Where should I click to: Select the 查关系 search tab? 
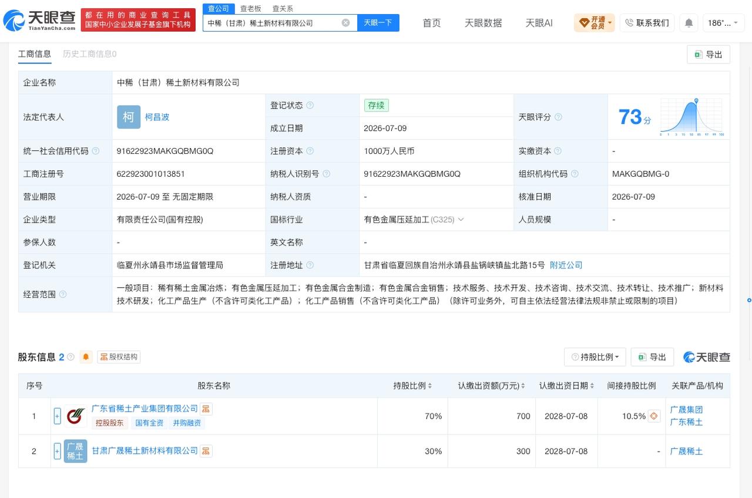pyautogui.click(x=283, y=8)
